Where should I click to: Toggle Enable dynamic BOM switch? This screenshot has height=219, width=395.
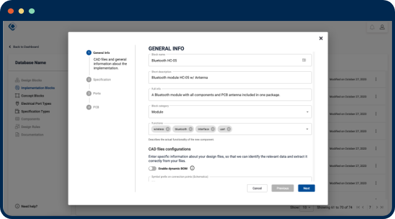coord(153,168)
